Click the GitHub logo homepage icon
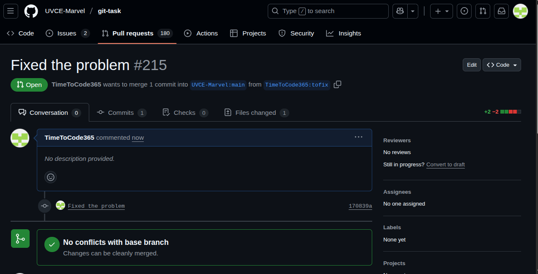 pyautogui.click(x=31, y=11)
